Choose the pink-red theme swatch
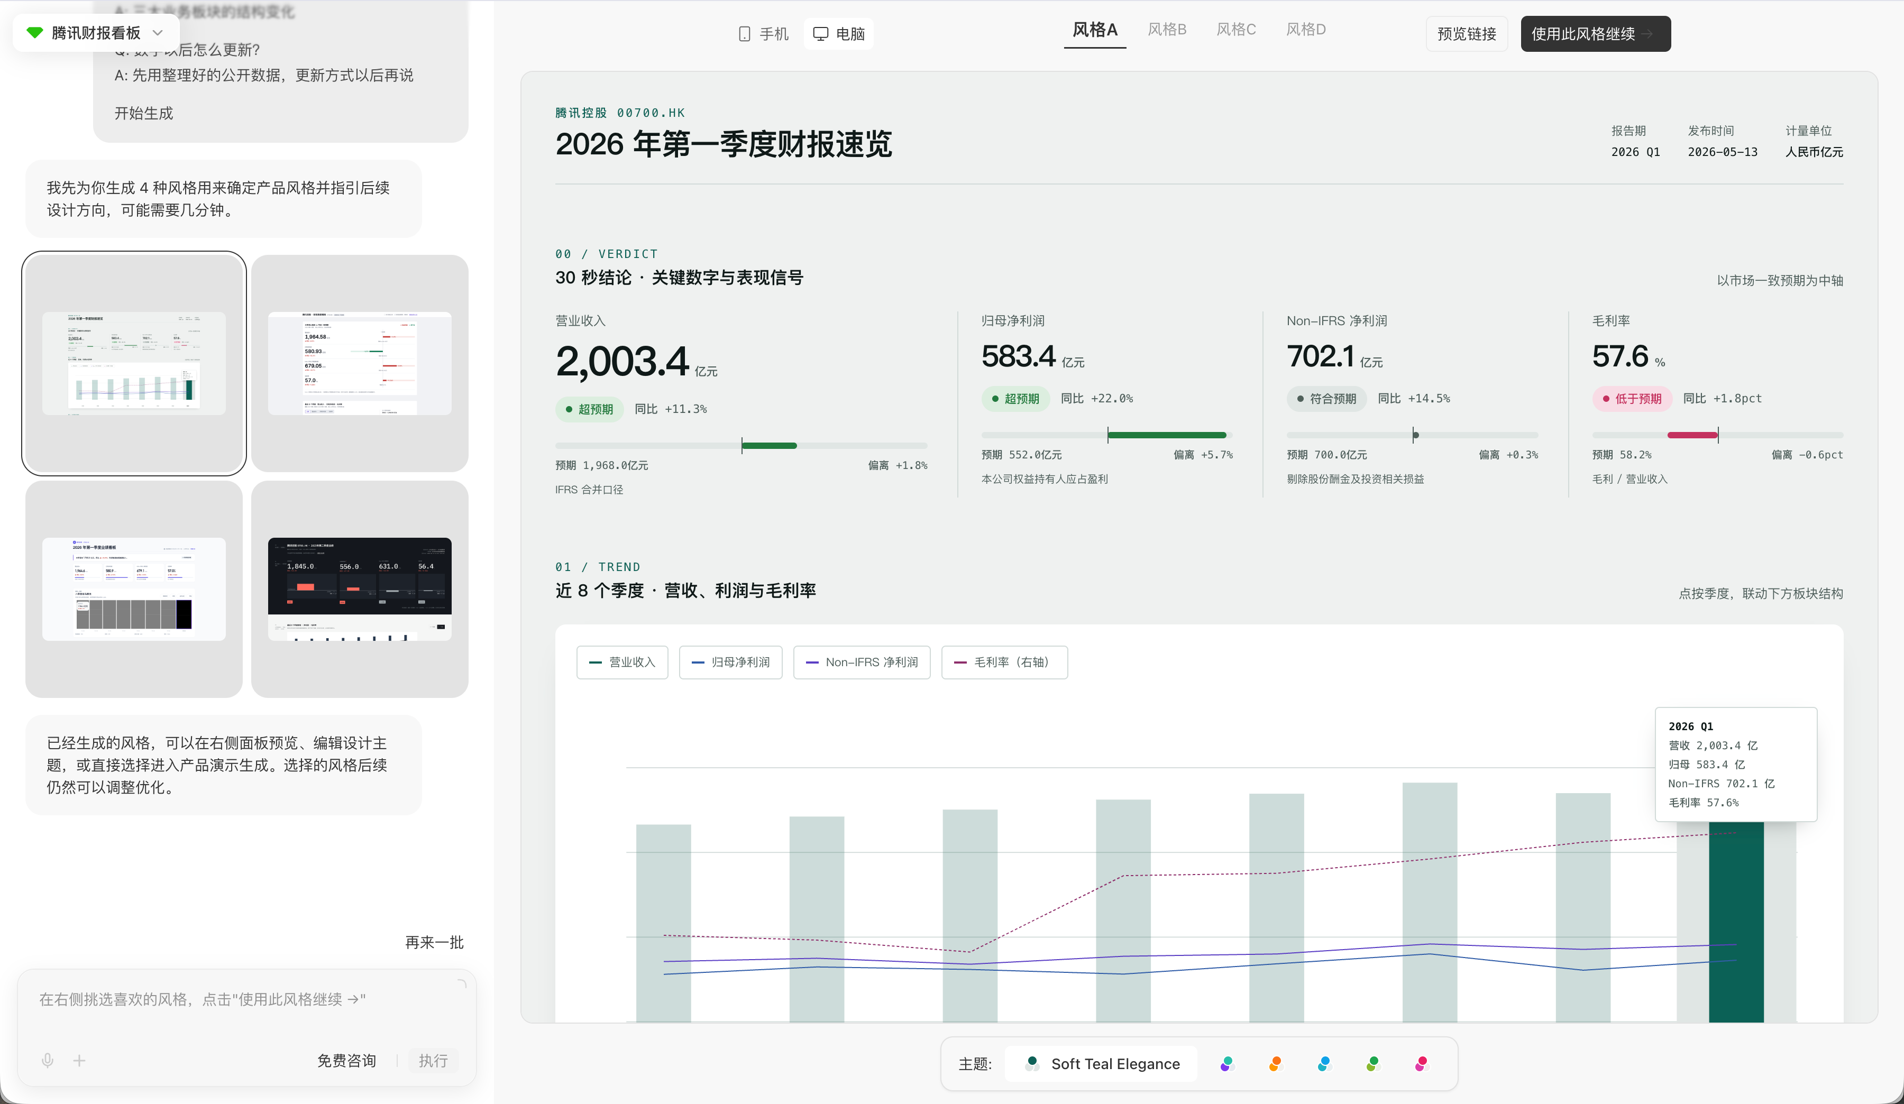 (1421, 1064)
